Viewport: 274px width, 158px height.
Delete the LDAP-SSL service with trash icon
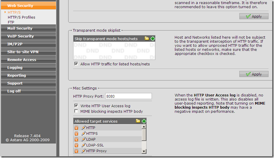(76, 145)
